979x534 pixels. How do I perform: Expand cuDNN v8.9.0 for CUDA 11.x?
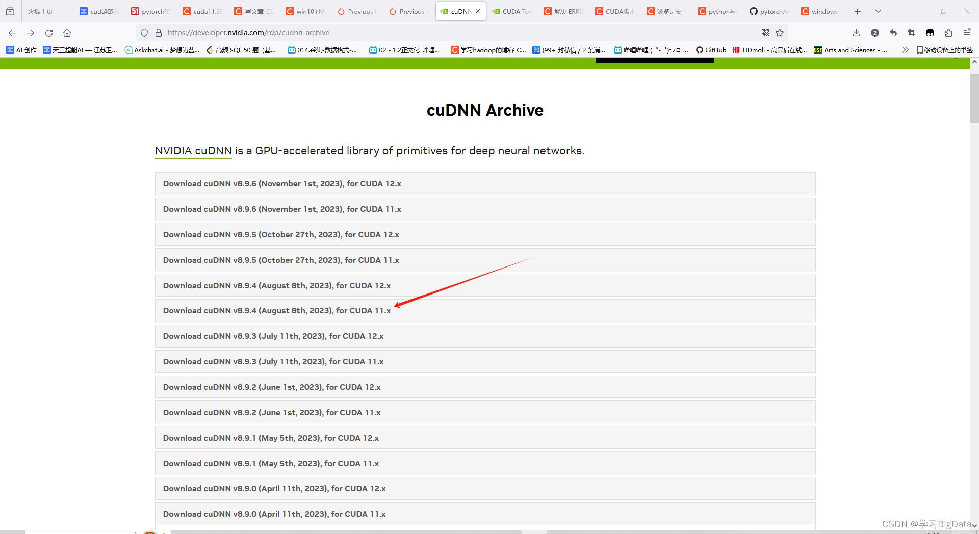coord(485,514)
